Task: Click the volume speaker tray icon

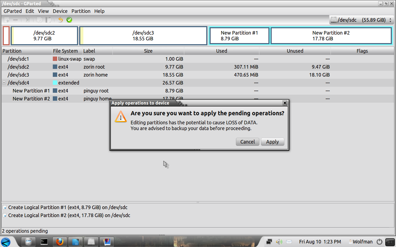Action: tap(279, 242)
